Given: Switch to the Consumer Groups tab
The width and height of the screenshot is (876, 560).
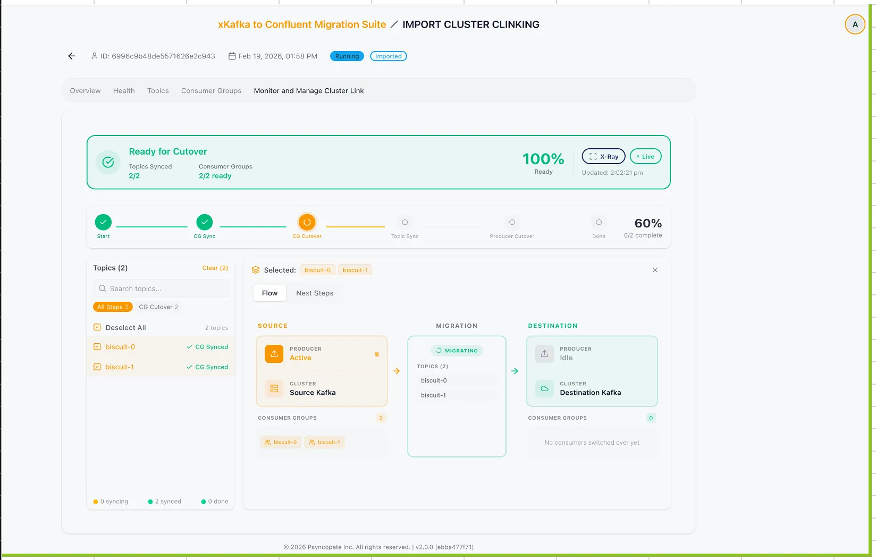Looking at the screenshot, I should tap(211, 90).
